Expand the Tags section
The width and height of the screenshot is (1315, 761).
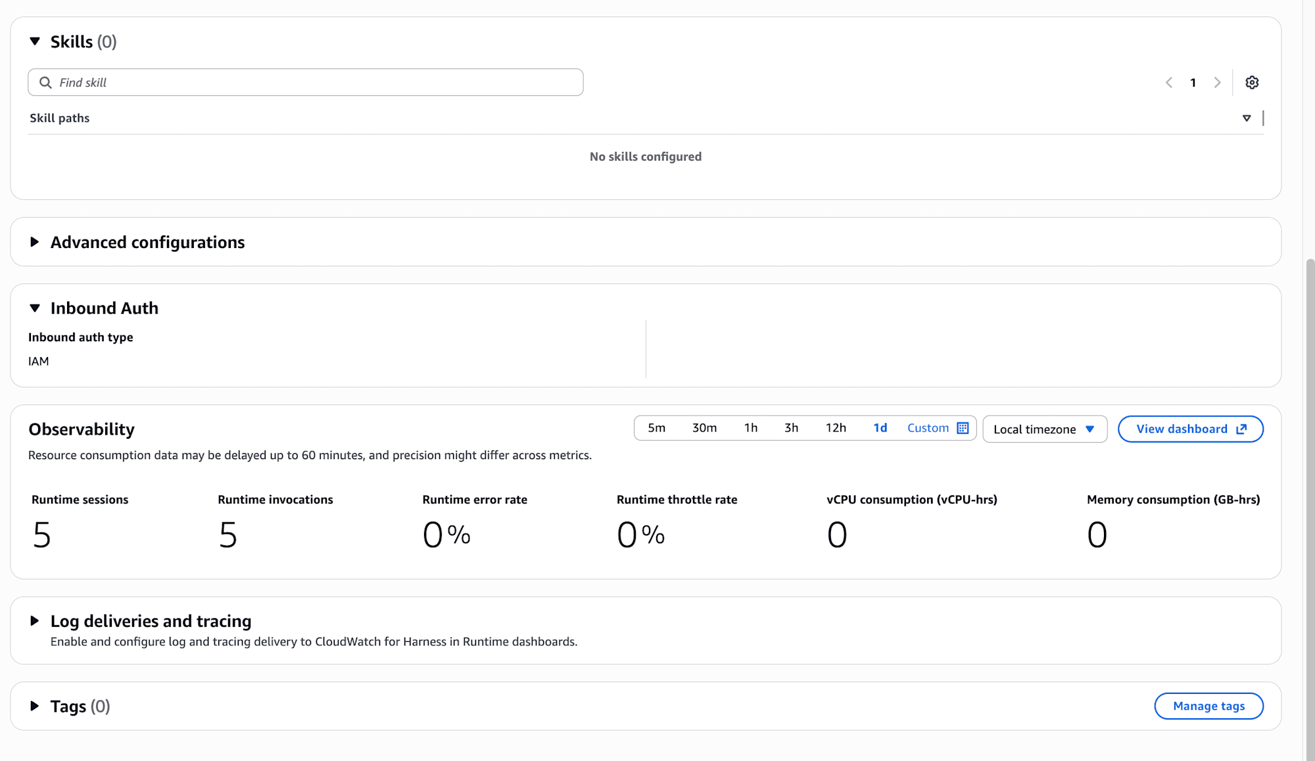click(x=35, y=706)
